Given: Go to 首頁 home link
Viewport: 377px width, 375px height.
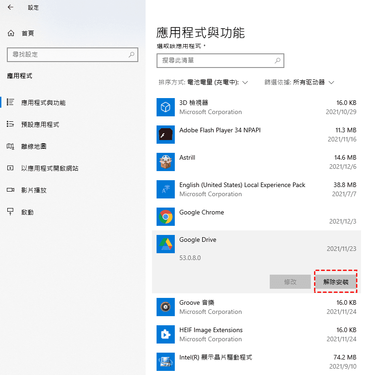Looking at the screenshot, I should [28, 33].
